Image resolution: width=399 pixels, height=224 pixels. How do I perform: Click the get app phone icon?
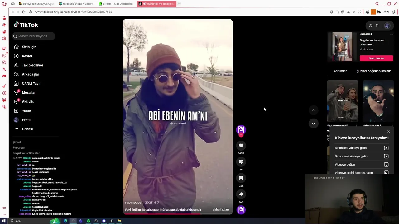377,26
